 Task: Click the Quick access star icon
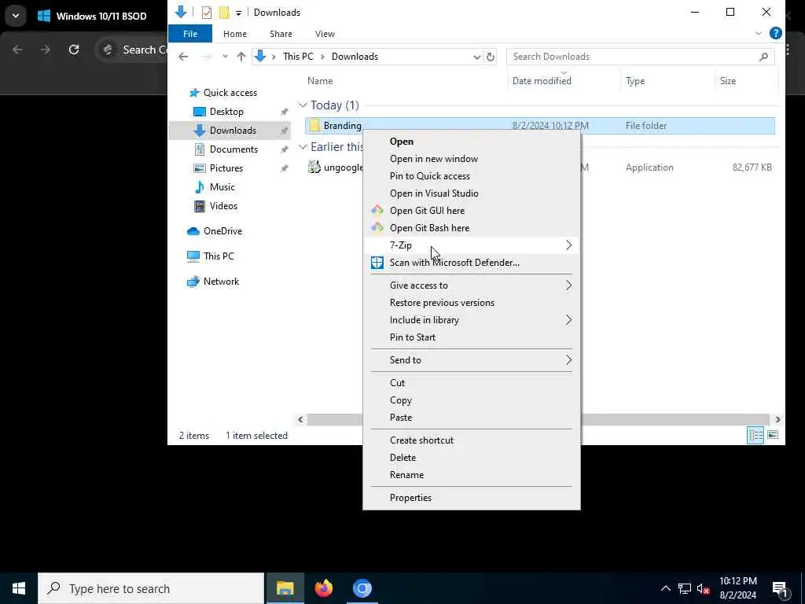pos(194,93)
